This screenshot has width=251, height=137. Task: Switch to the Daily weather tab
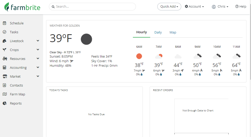click(x=158, y=32)
